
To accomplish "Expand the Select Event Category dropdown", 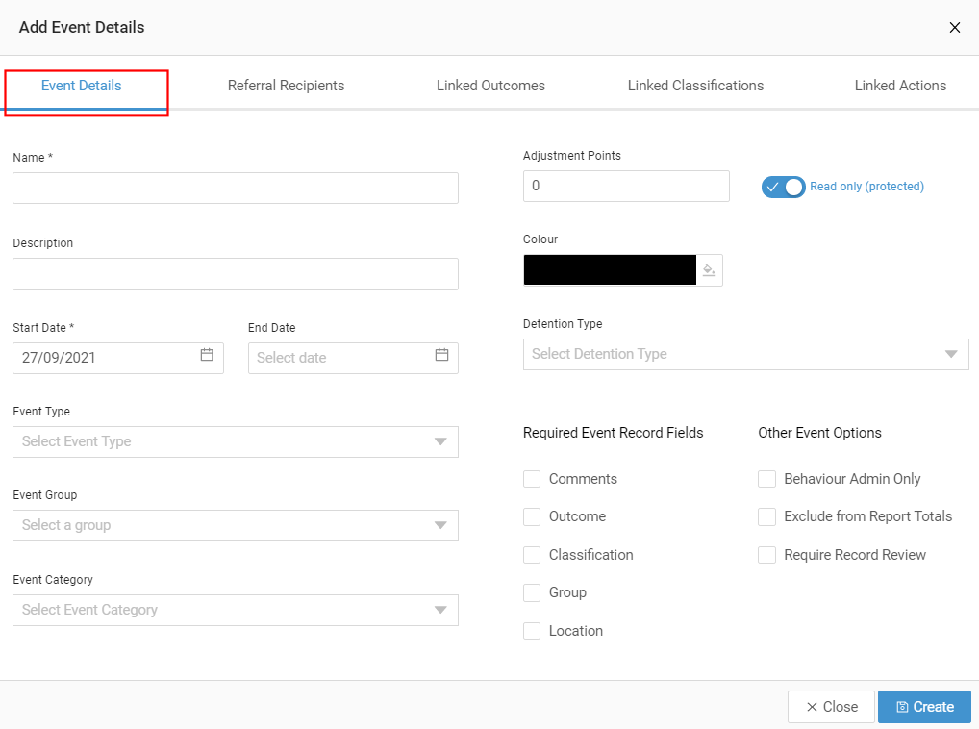I will tap(236, 610).
